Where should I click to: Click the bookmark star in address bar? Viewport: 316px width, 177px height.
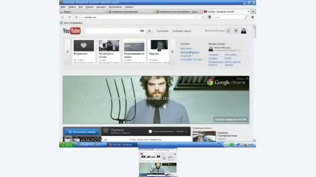196,17
